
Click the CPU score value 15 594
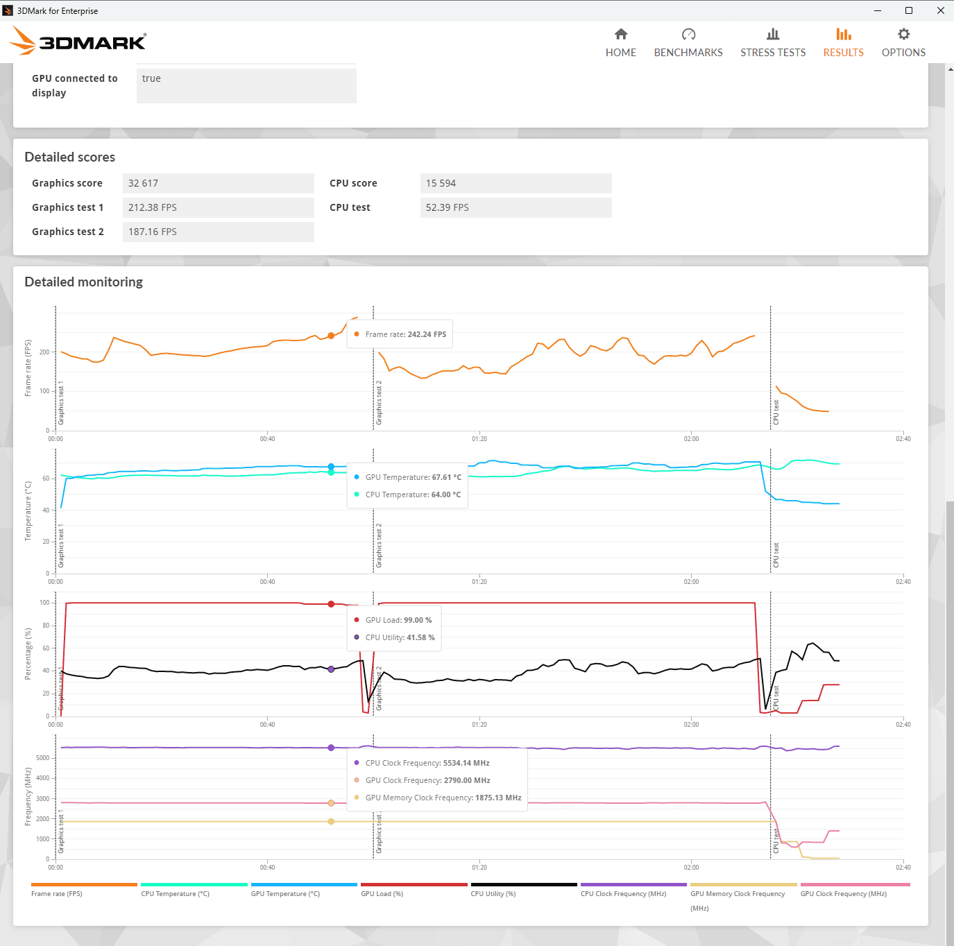point(516,183)
